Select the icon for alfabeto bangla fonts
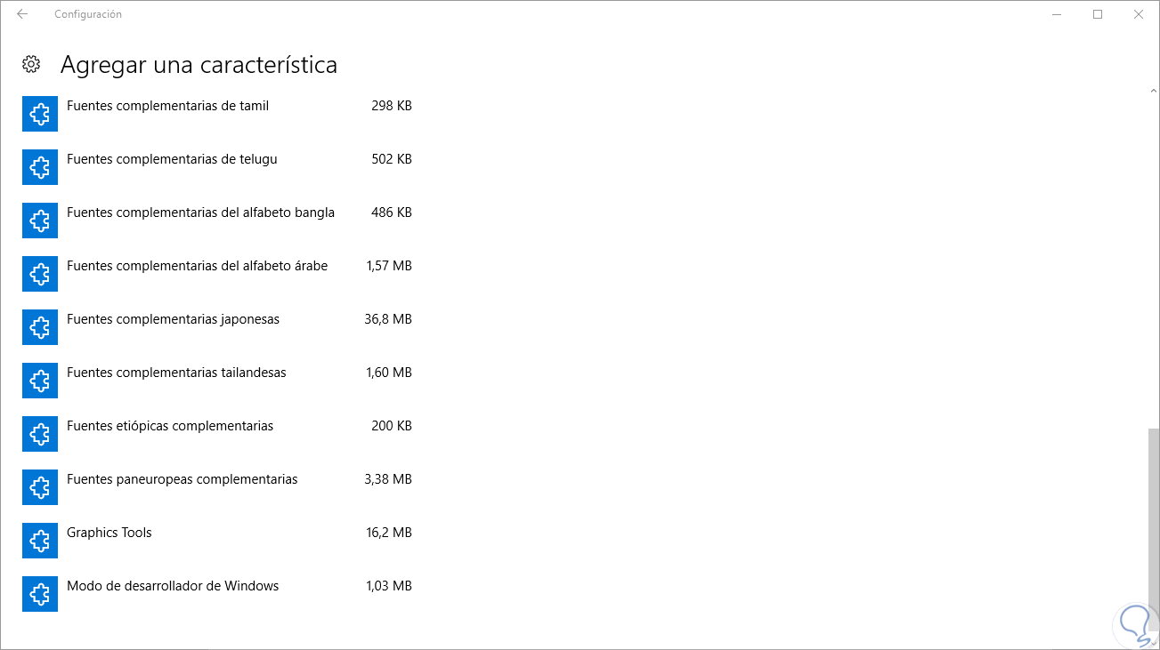Viewport: 1160px width, 650px height. tap(40, 221)
